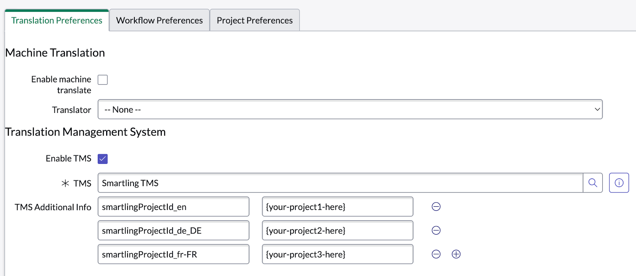This screenshot has height=276, width=636.
Task: Edit the smartlingProjectId_en key field
Action: [x=173, y=207]
